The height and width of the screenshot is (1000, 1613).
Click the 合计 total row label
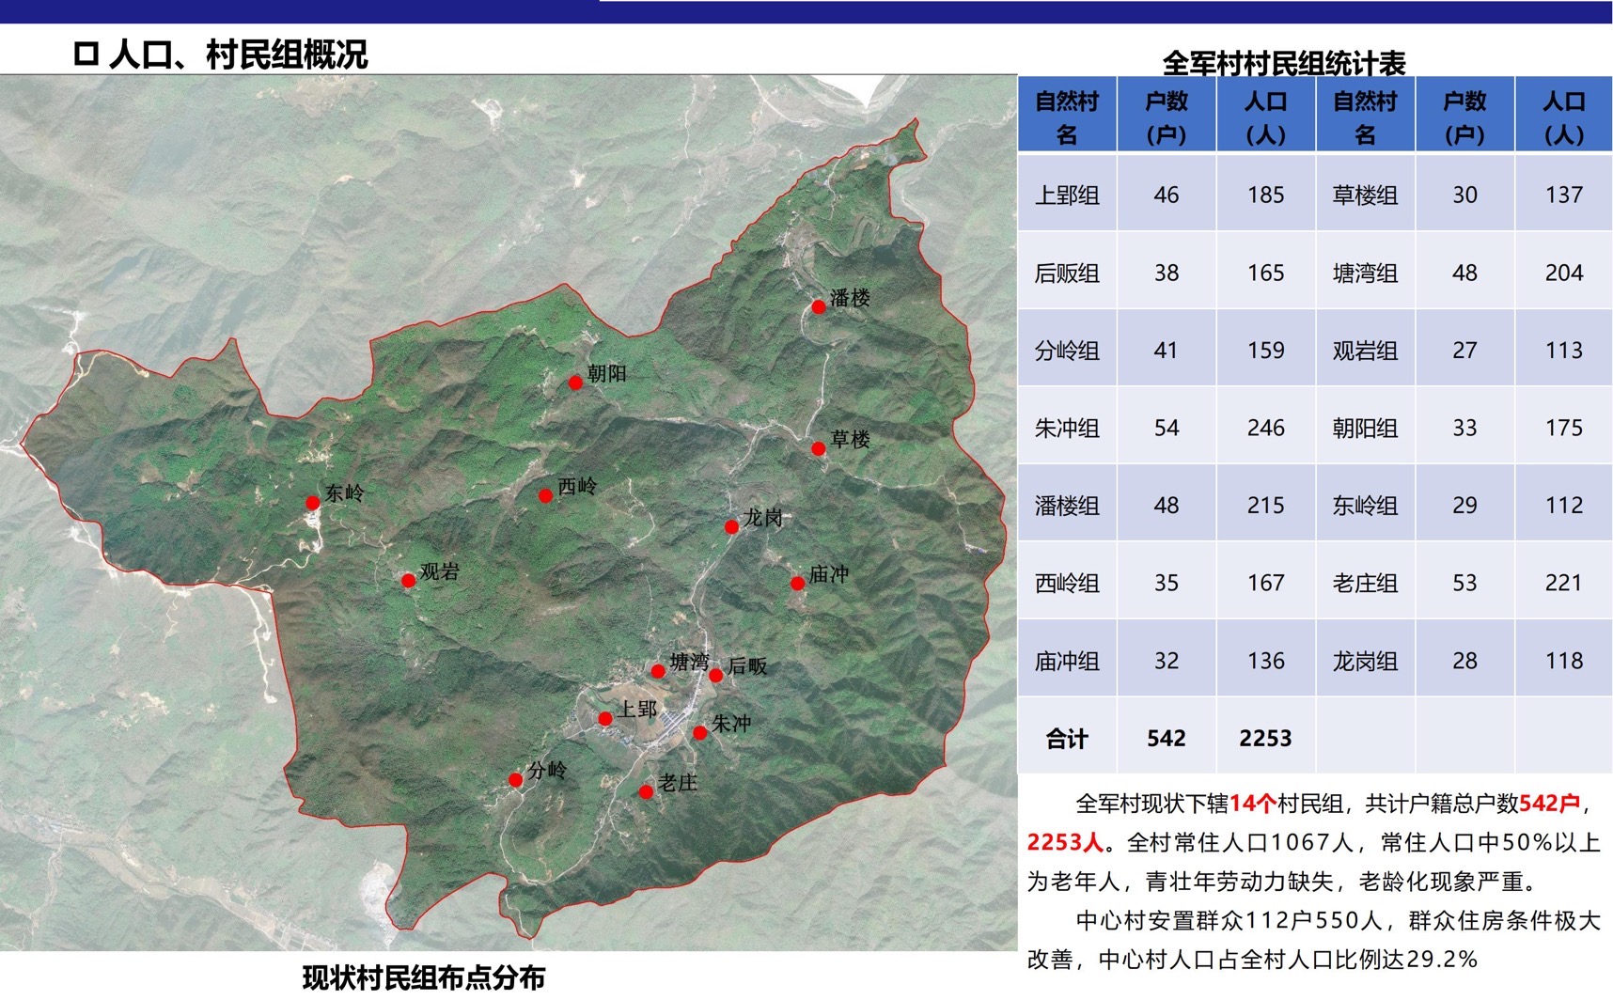(1067, 739)
